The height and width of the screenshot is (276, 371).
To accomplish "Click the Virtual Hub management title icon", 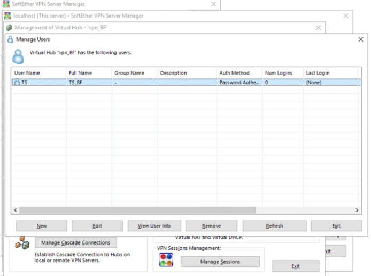I will tap(9, 28).
